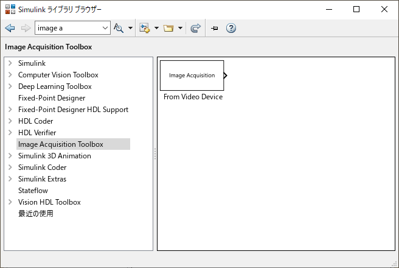This screenshot has width=399, height=268.
Task: Select Simulink in the library tree
Action: point(32,63)
